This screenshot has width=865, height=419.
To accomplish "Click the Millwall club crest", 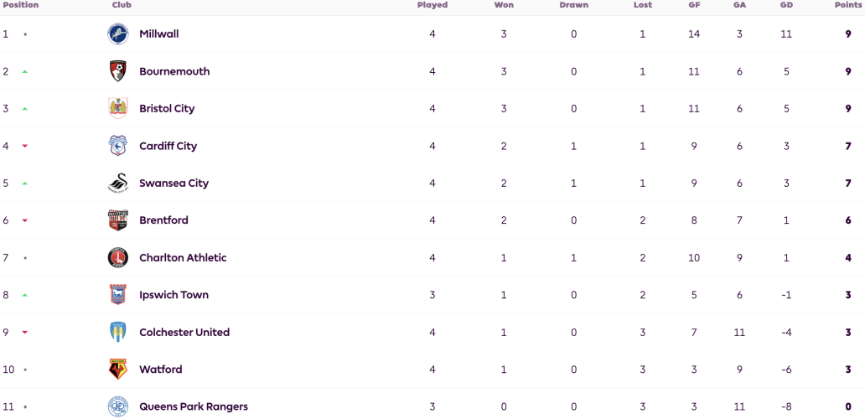I will (118, 34).
